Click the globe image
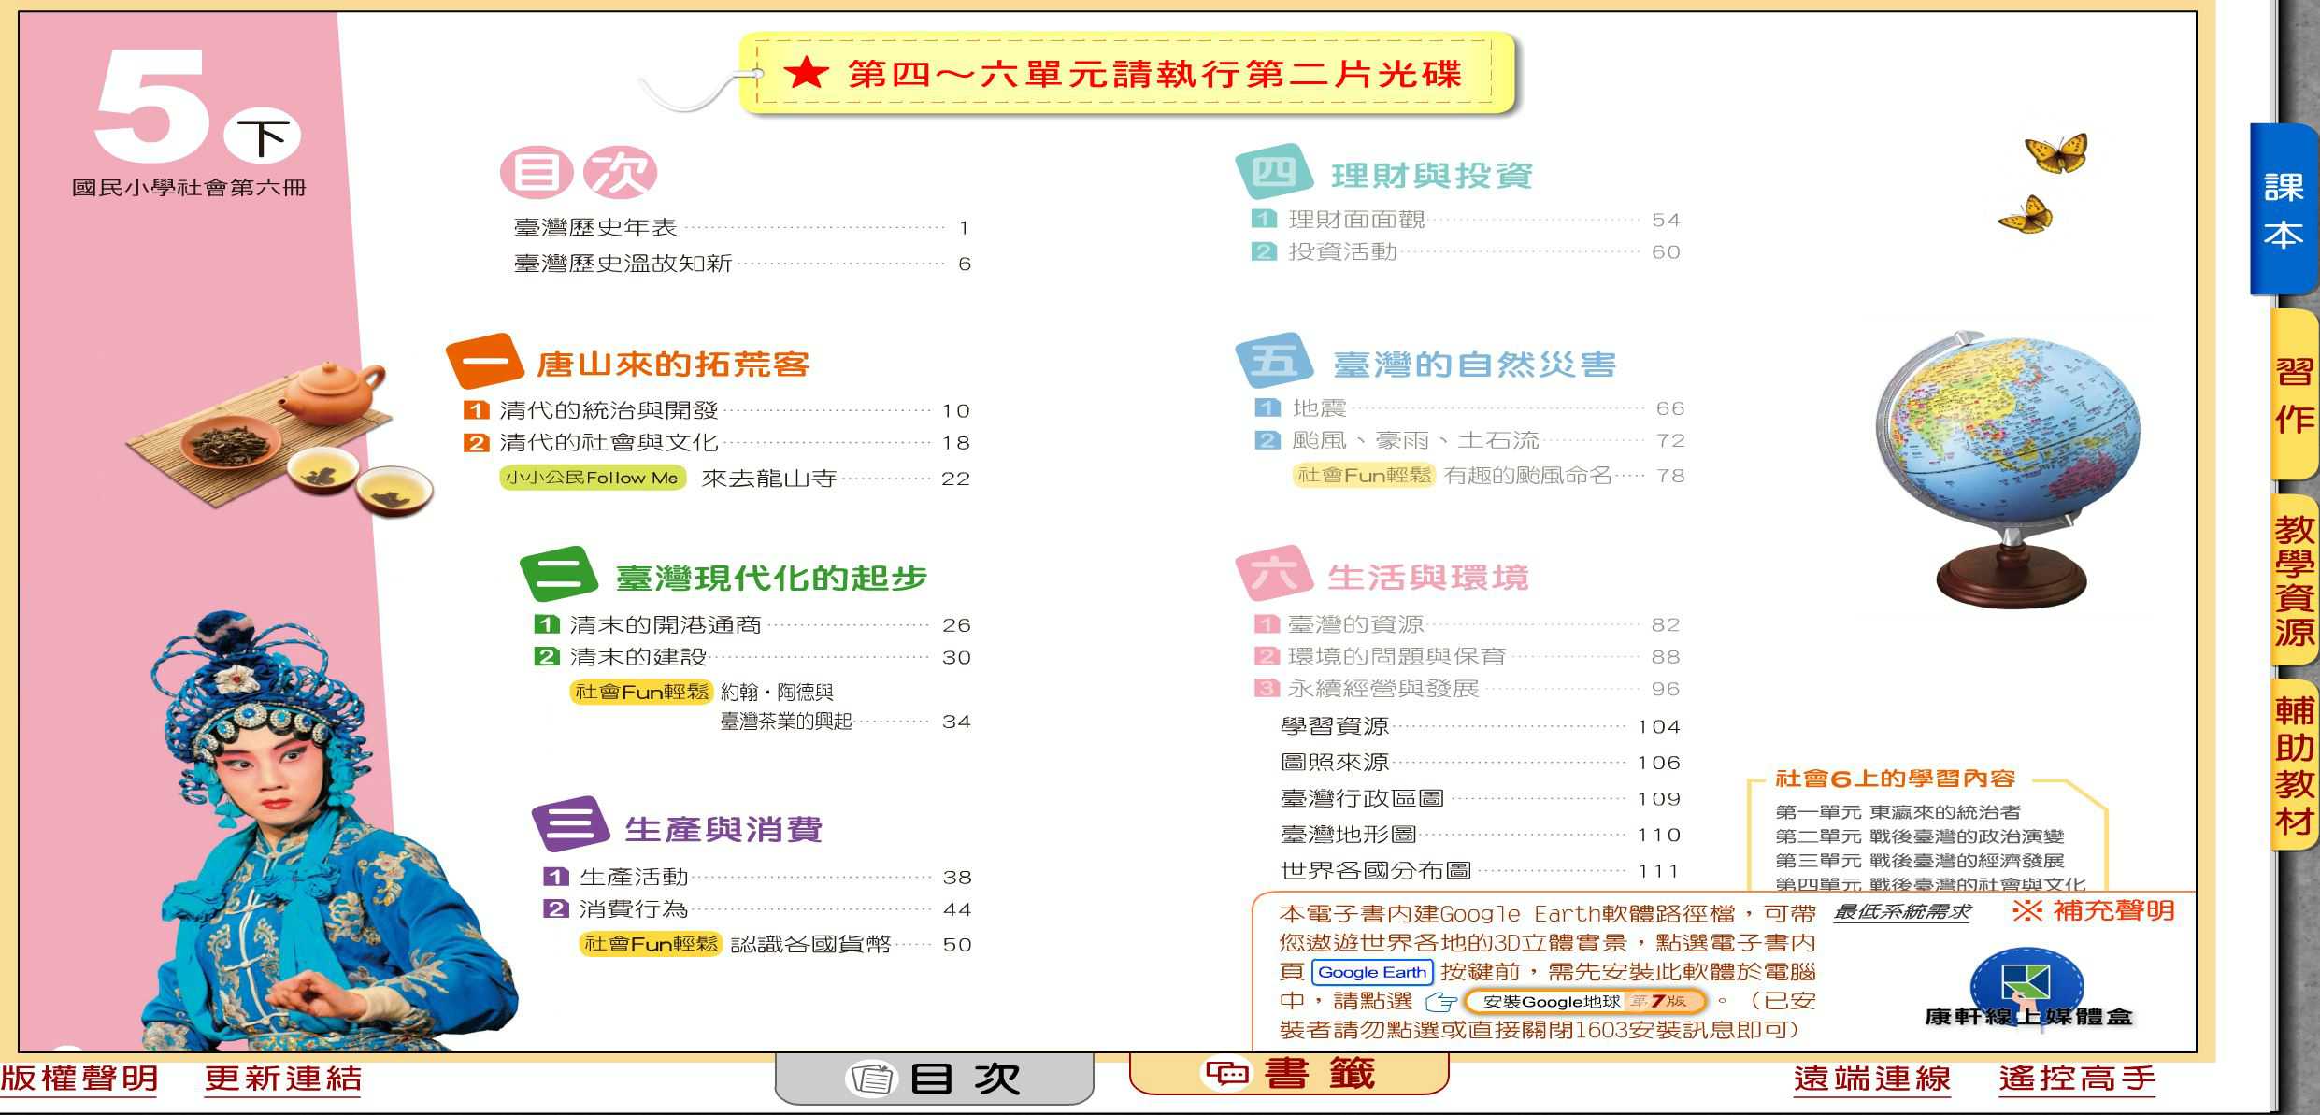Screen dimensions: 2320x1115 tap(2009, 469)
